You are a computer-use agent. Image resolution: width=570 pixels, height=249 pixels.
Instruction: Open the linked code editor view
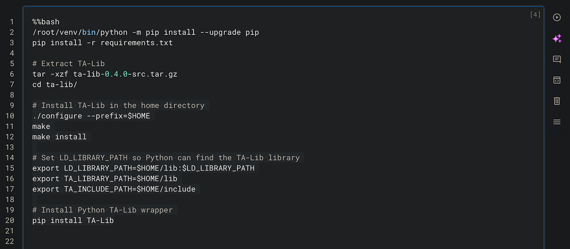(x=557, y=80)
